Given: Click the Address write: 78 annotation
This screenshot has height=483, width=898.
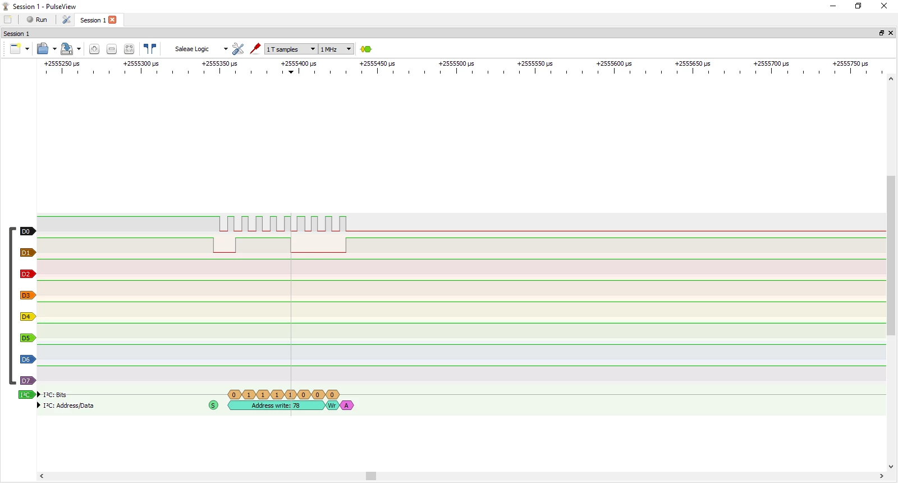Looking at the screenshot, I should 276,405.
